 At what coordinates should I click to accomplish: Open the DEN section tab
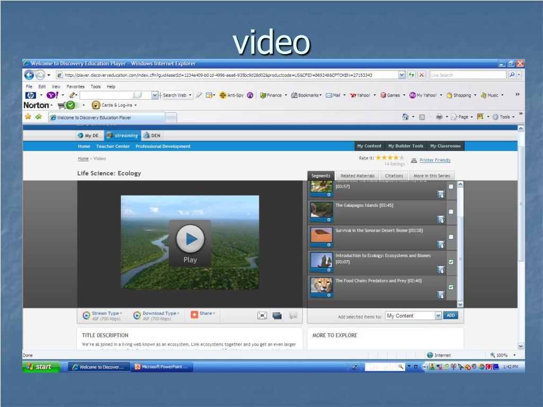click(152, 136)
